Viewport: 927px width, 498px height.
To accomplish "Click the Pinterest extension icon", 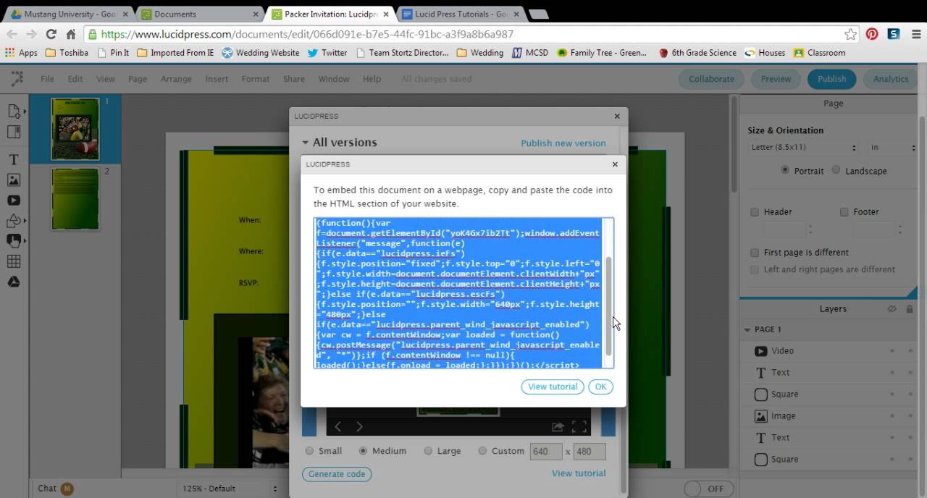I will tap(872, 34).
